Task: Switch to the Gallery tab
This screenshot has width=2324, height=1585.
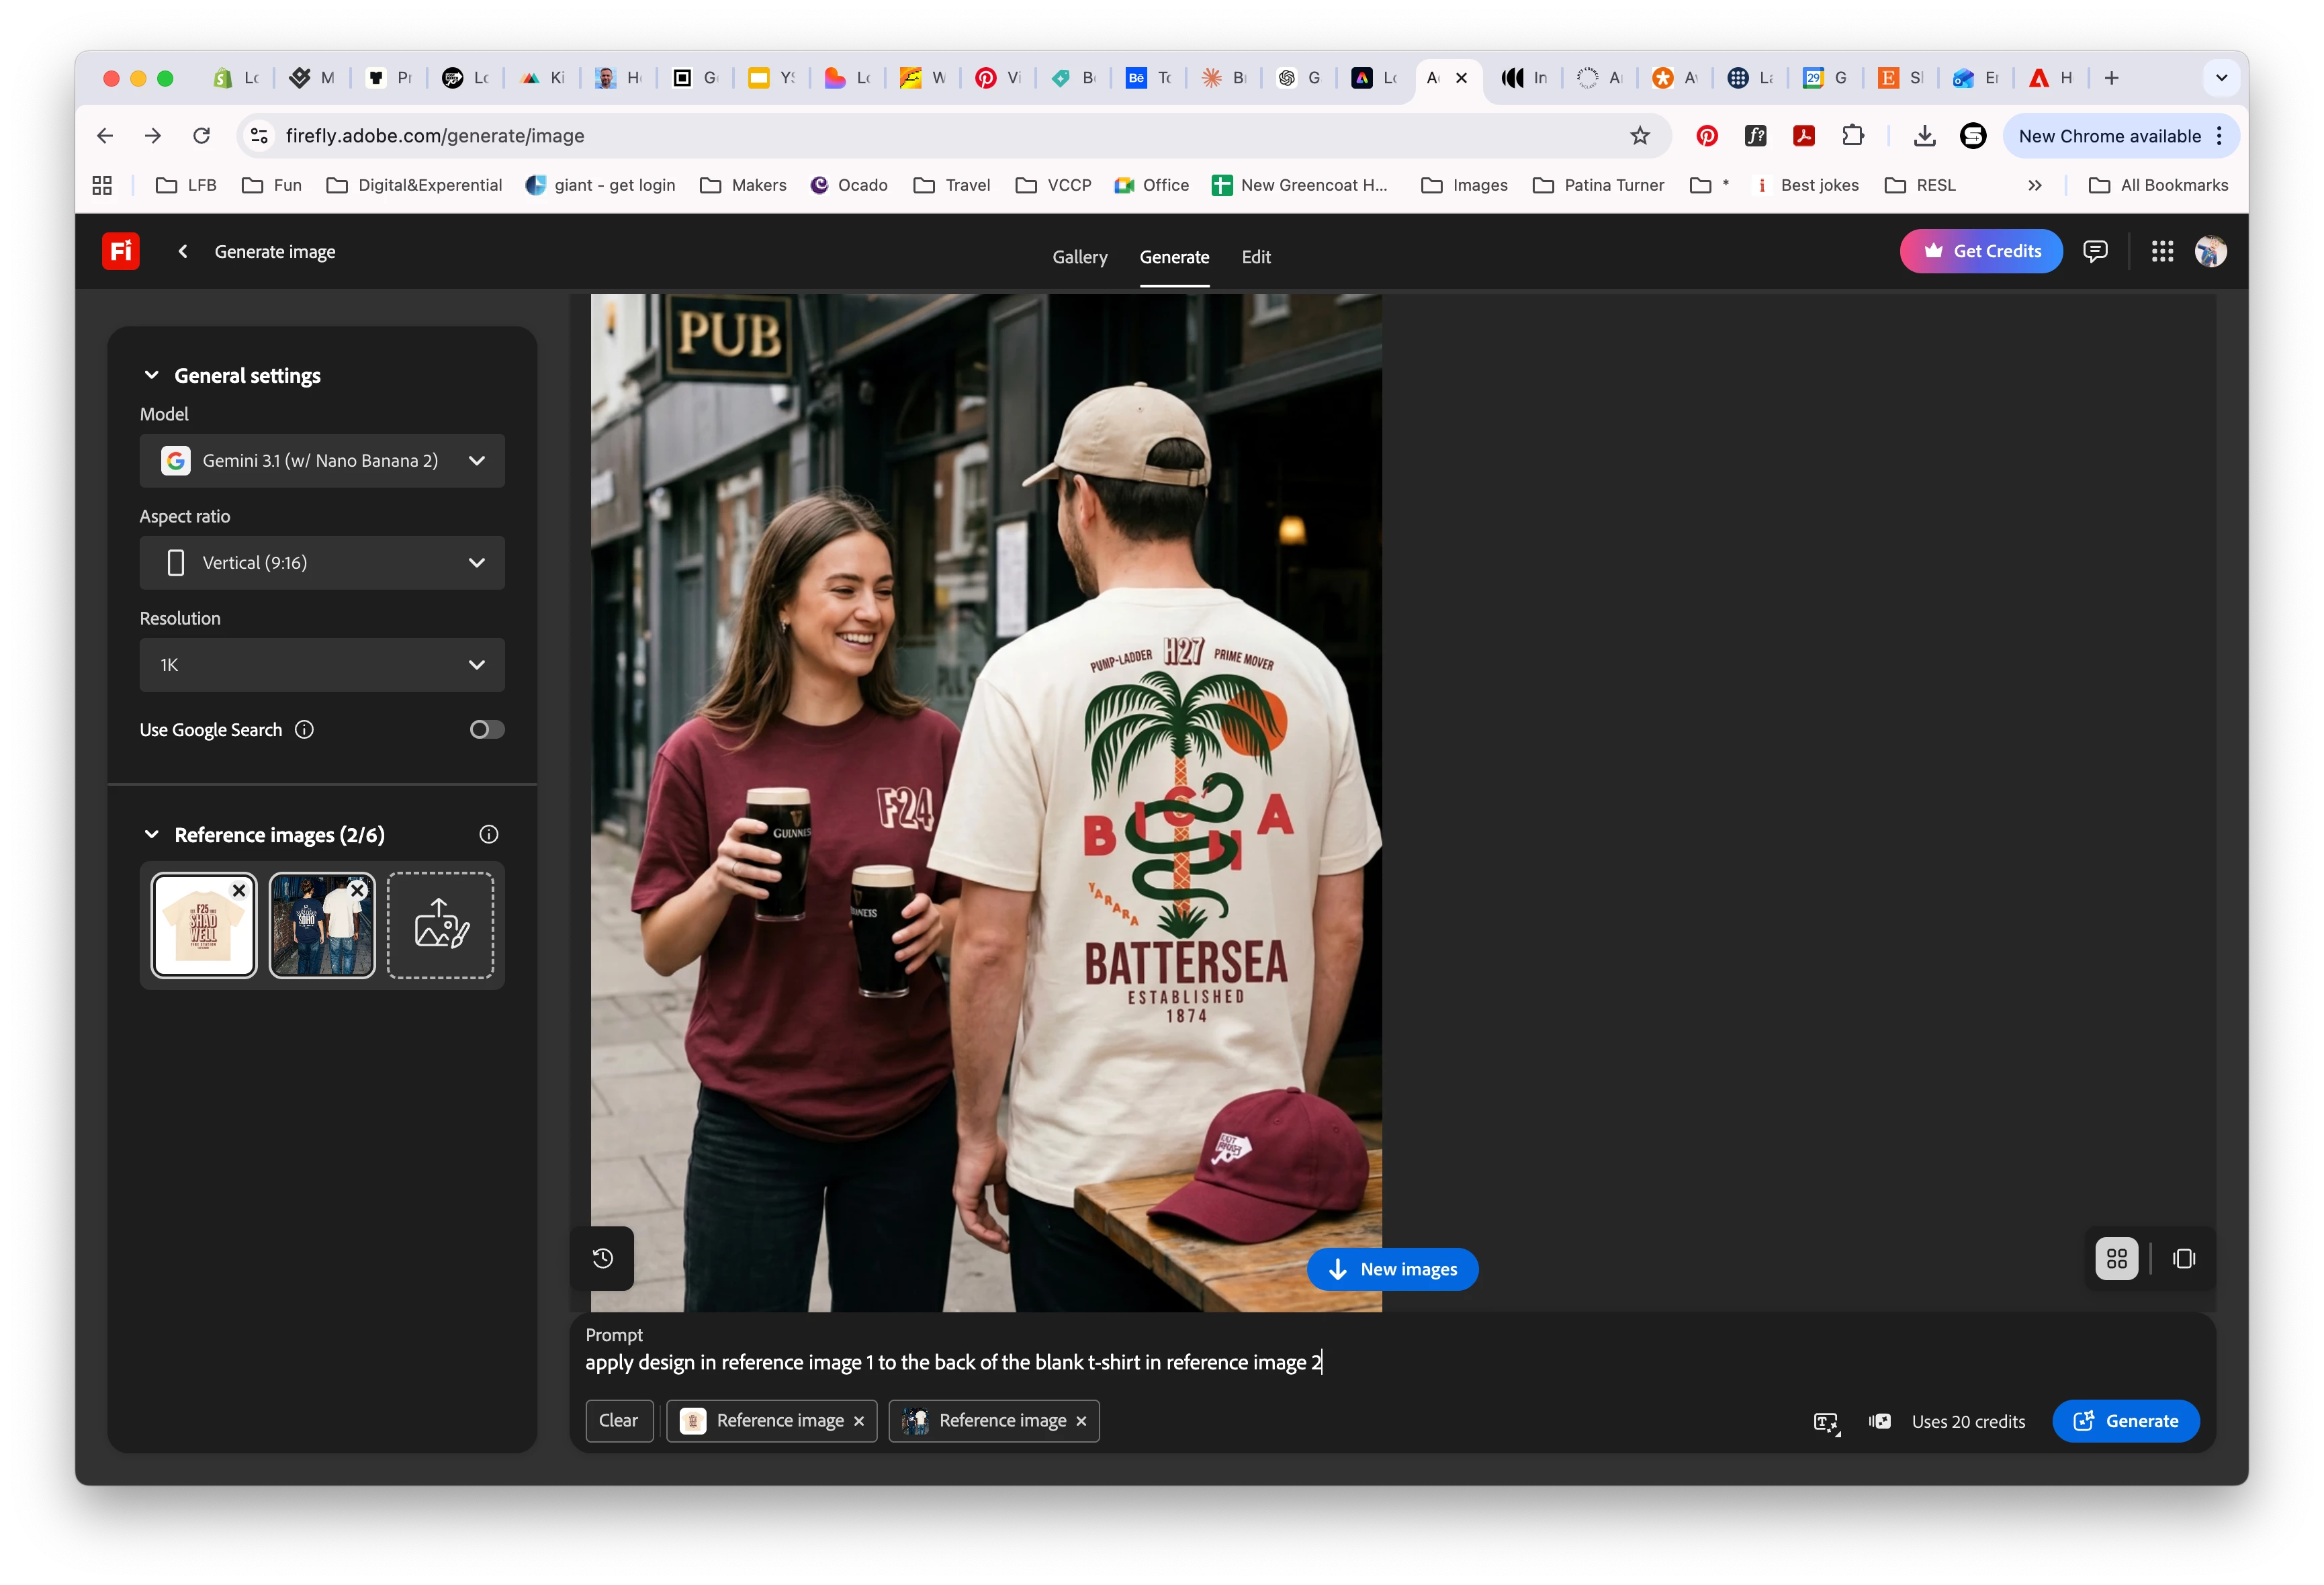Action: point(1079,257)
